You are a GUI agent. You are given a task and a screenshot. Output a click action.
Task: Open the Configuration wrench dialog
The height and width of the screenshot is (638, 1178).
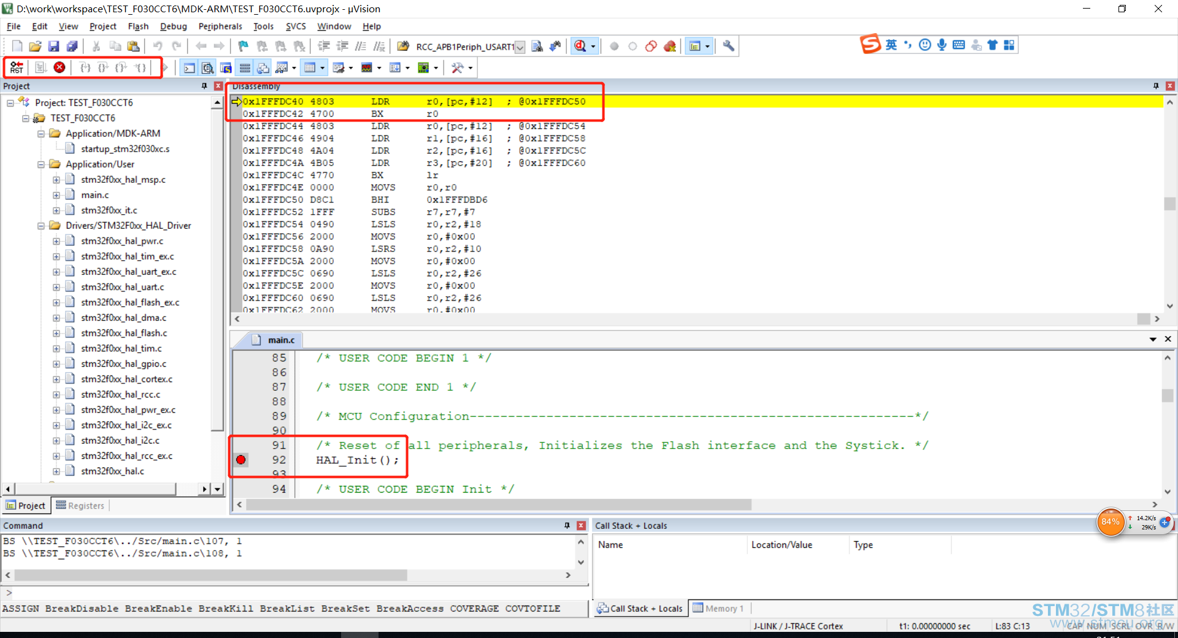point(728,46)
